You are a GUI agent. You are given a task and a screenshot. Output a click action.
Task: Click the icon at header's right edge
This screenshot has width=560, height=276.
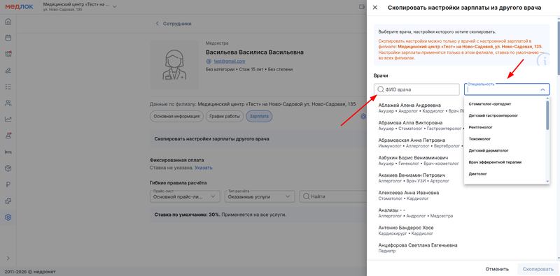tap(362, 7)
